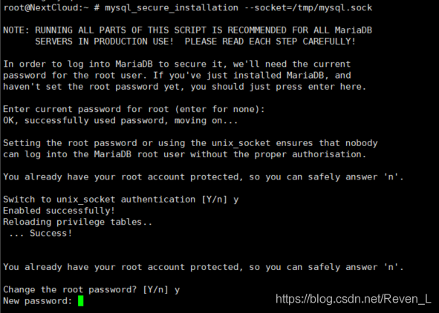Click 'OK, successfully used password' message
The image size is (439, 313).
pos(120,121)
